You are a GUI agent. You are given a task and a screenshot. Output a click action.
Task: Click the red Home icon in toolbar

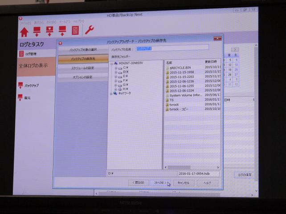point(24,32)
